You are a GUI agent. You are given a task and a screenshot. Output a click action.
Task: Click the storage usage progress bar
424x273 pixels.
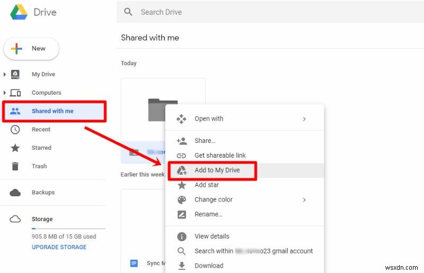pyautogui.click(x=68, y=229)
